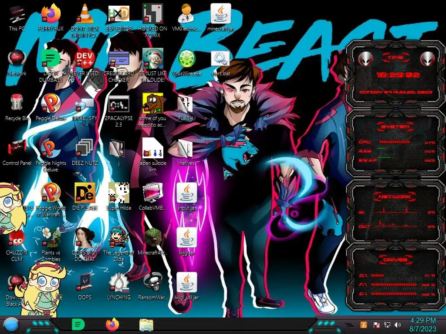This screenshot has width=446, height=334.
Task: Select the CREDIT CARD CHECKER icon
Action: coord(119,59)
